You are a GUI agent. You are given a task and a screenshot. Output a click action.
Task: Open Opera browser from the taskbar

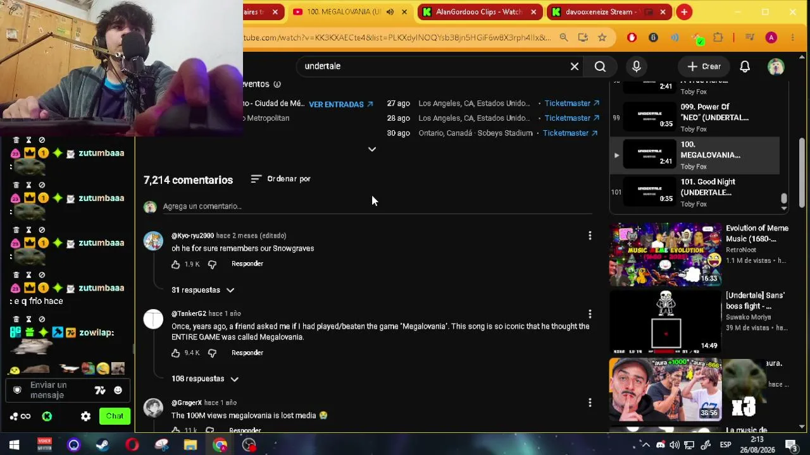(132, 445)
